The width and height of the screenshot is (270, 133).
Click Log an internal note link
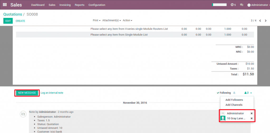(52, 93)
